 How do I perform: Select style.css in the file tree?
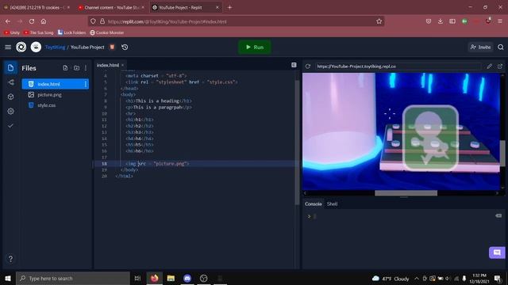[46, 105]
